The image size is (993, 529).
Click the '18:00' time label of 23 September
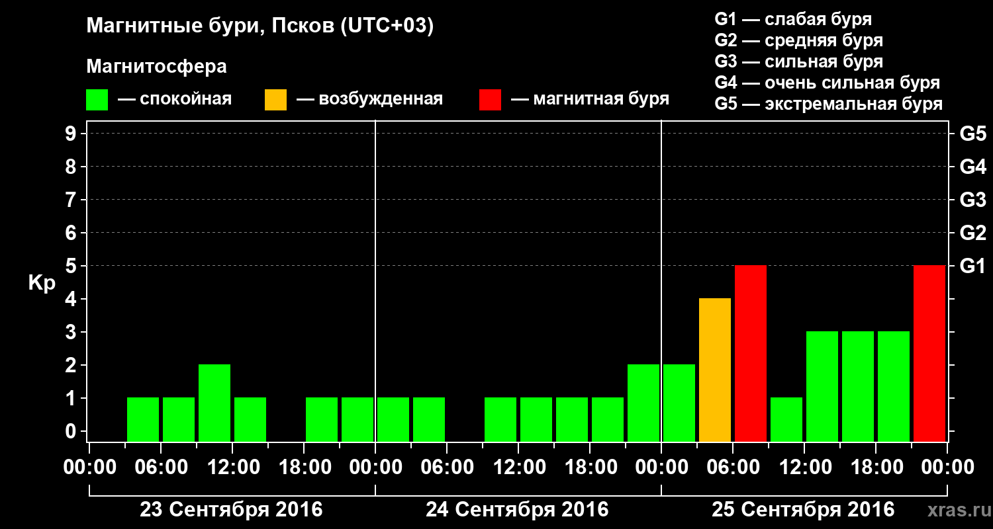click(x=304, y=468)
